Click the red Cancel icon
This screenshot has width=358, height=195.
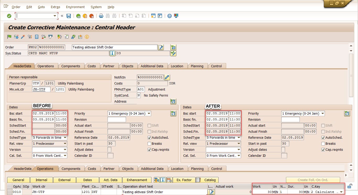coord(91,16)
